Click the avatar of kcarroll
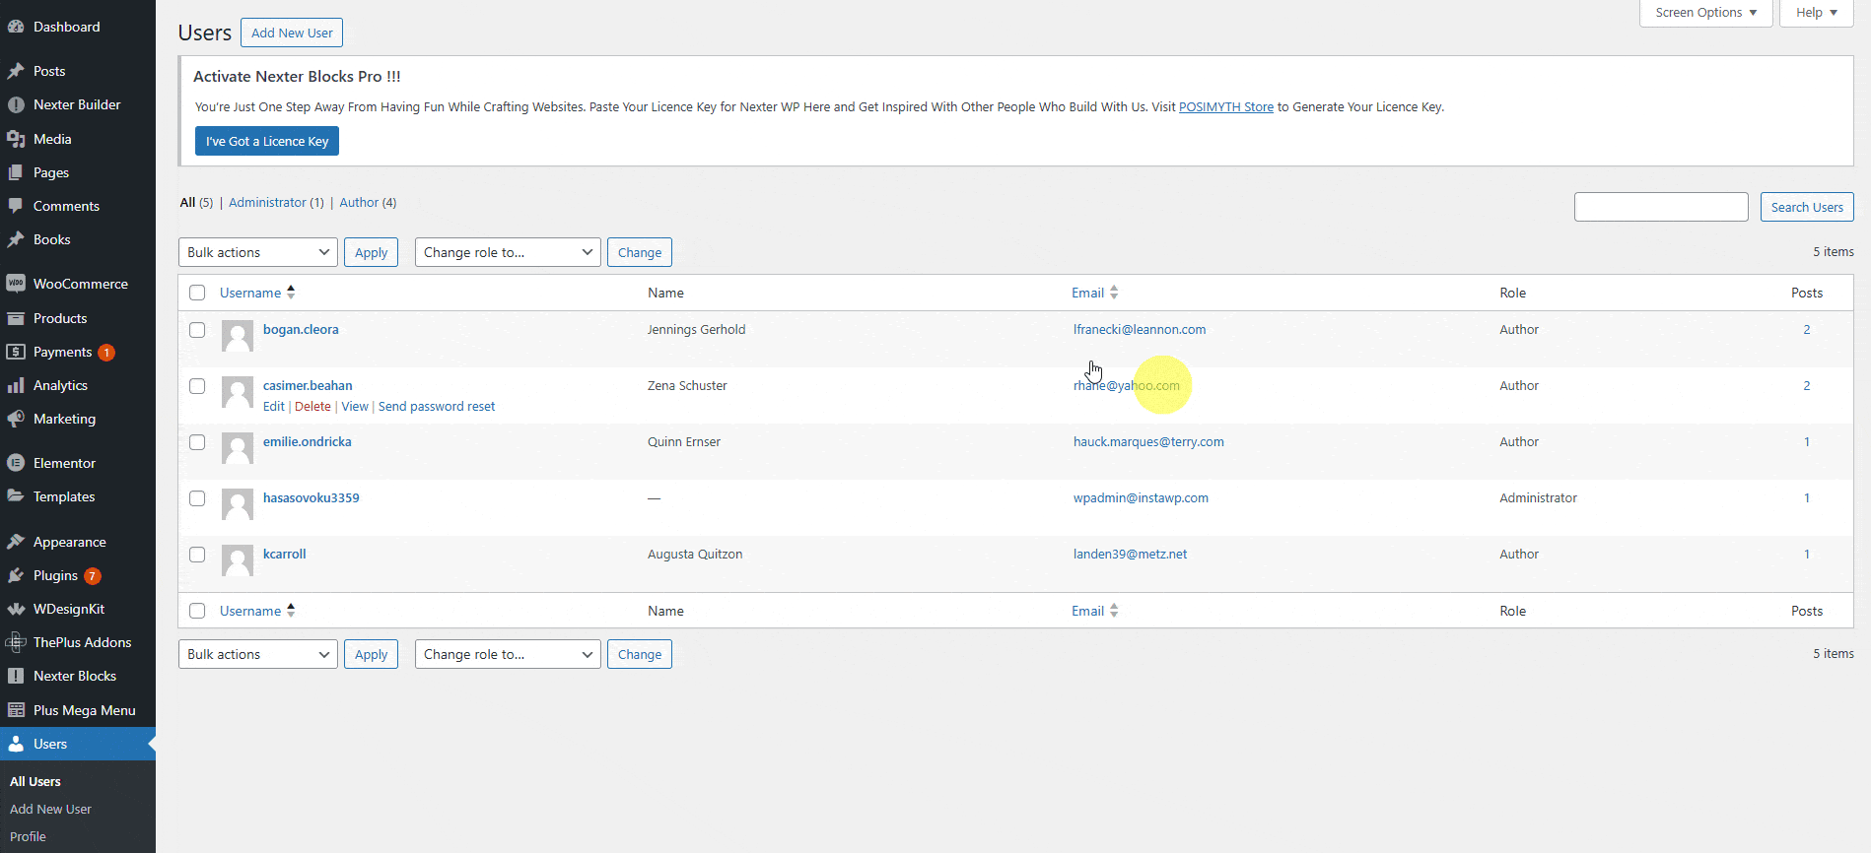Viewport: 1871px width, 853px height. 238,560
